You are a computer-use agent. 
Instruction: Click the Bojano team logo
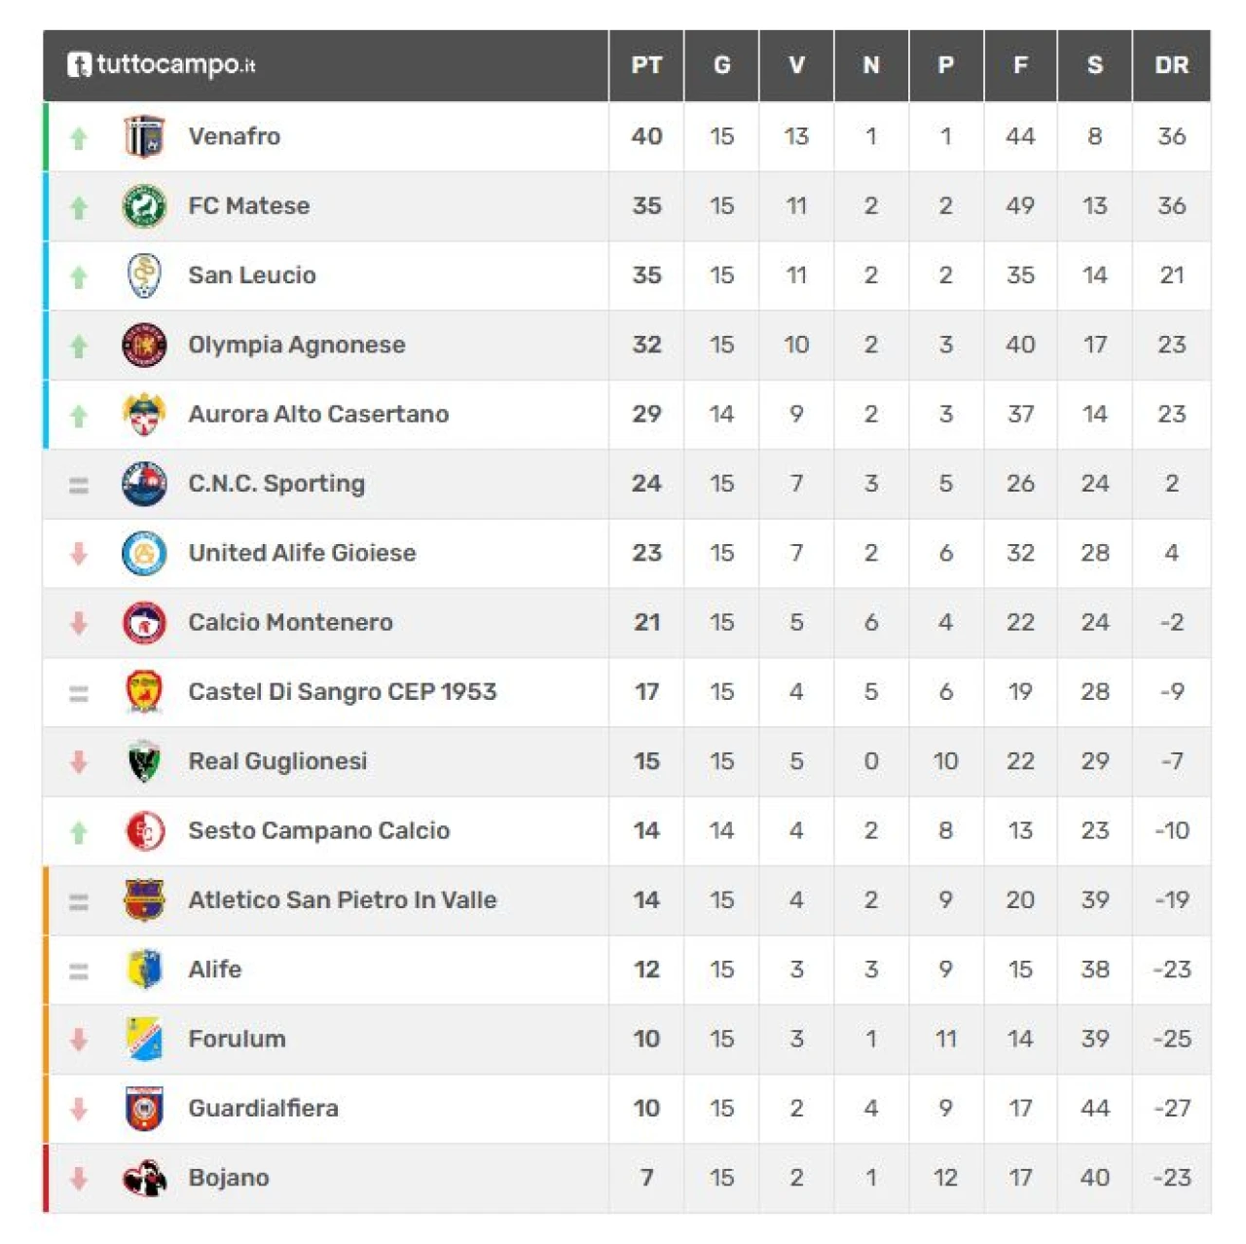pyautogui.click(x=144, y=1178)
